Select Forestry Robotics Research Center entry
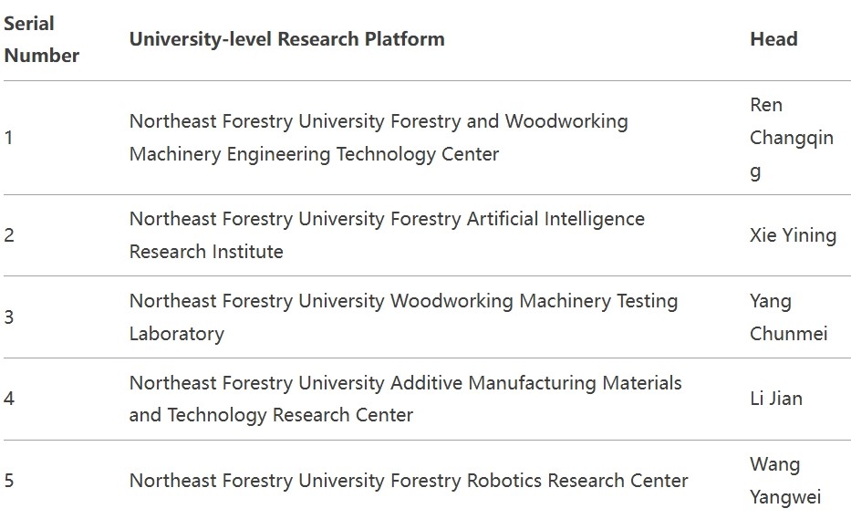The width and height of the screenshot is (851, 519). click(x=409, y=481)
